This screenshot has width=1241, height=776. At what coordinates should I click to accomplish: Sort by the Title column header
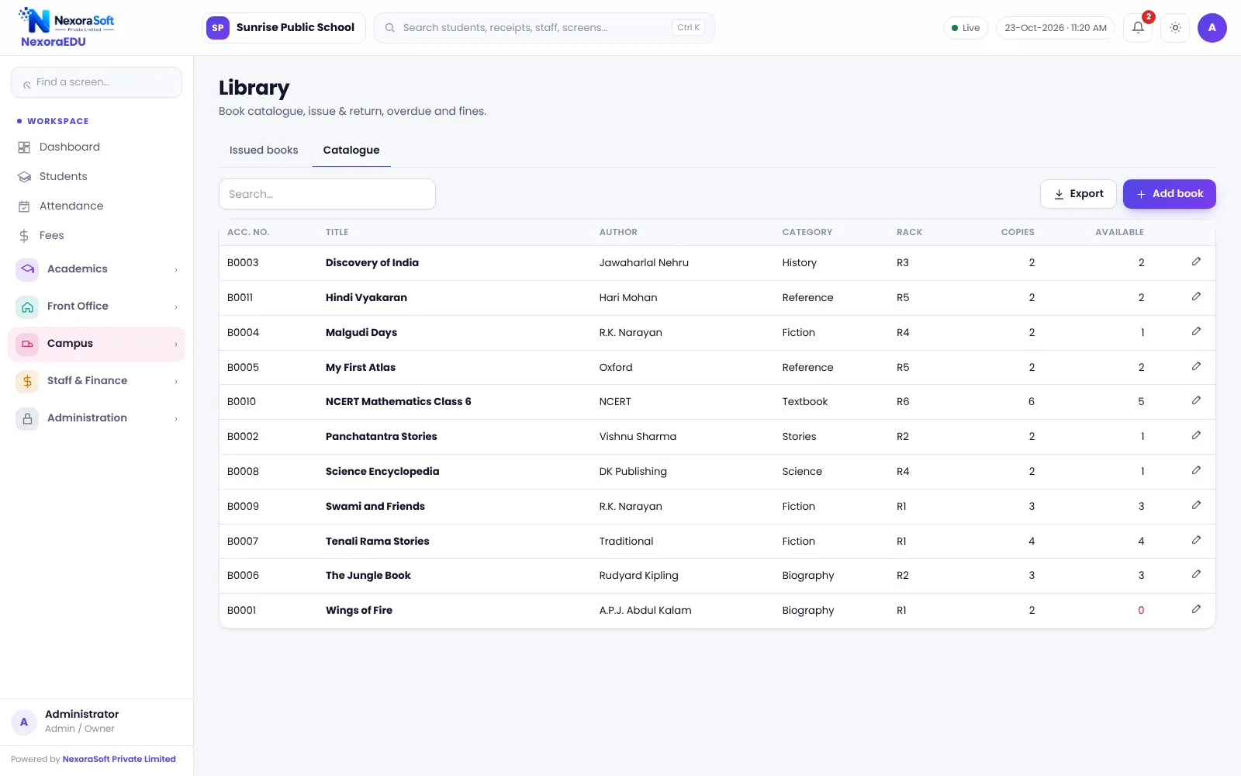point(337,232)
